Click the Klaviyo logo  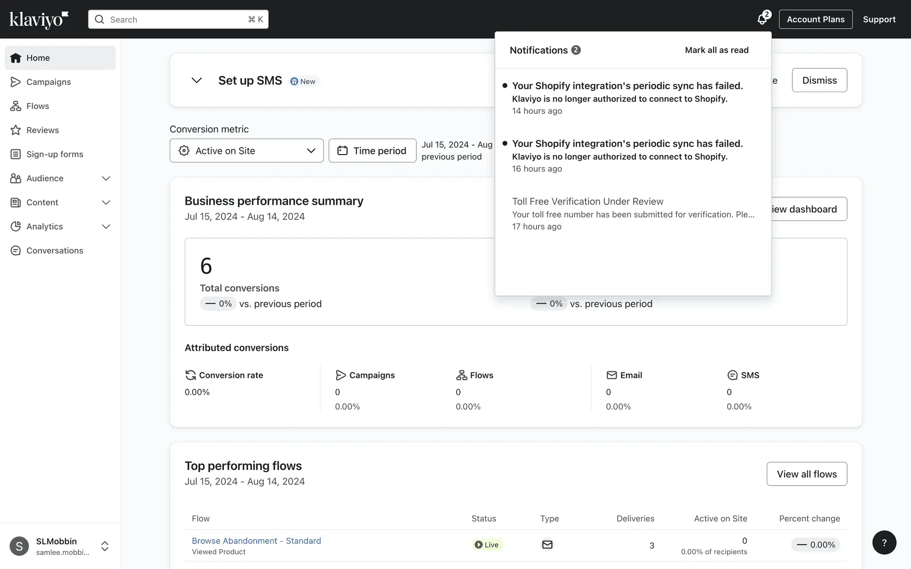pyautogui.click(x=39, y=19)
